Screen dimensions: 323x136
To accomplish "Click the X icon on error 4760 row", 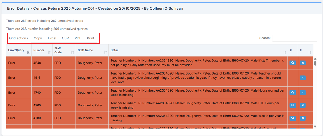I will [x=303, y=105].
